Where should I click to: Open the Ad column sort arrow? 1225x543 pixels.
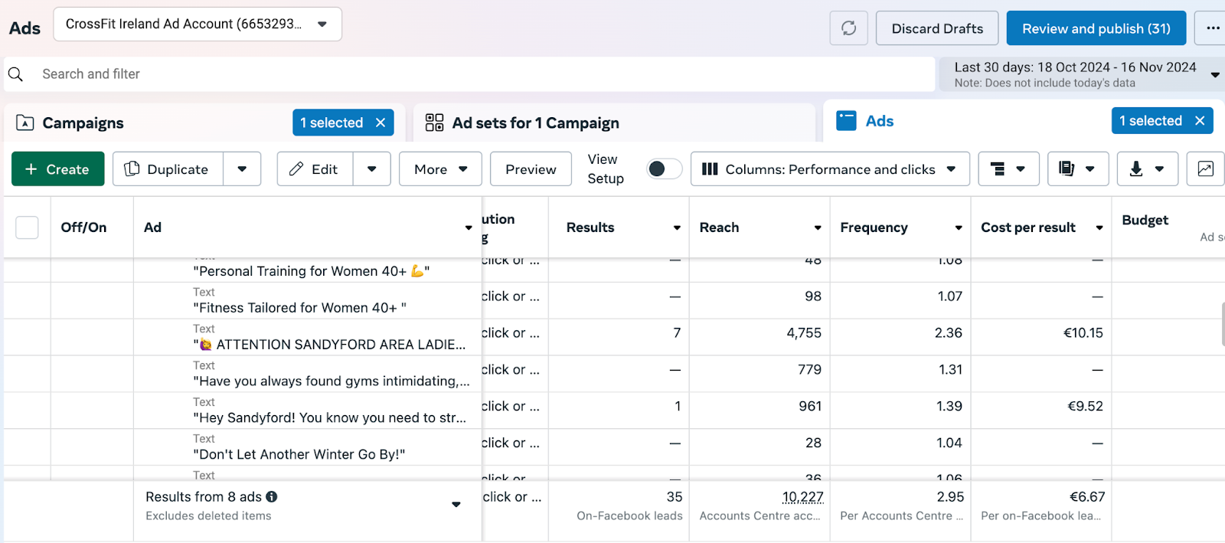click(469, 228)
